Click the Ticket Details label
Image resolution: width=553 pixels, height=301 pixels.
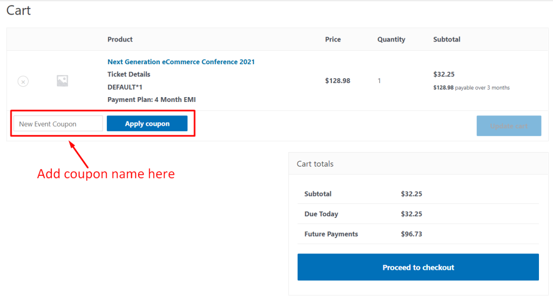pos(129,74)
